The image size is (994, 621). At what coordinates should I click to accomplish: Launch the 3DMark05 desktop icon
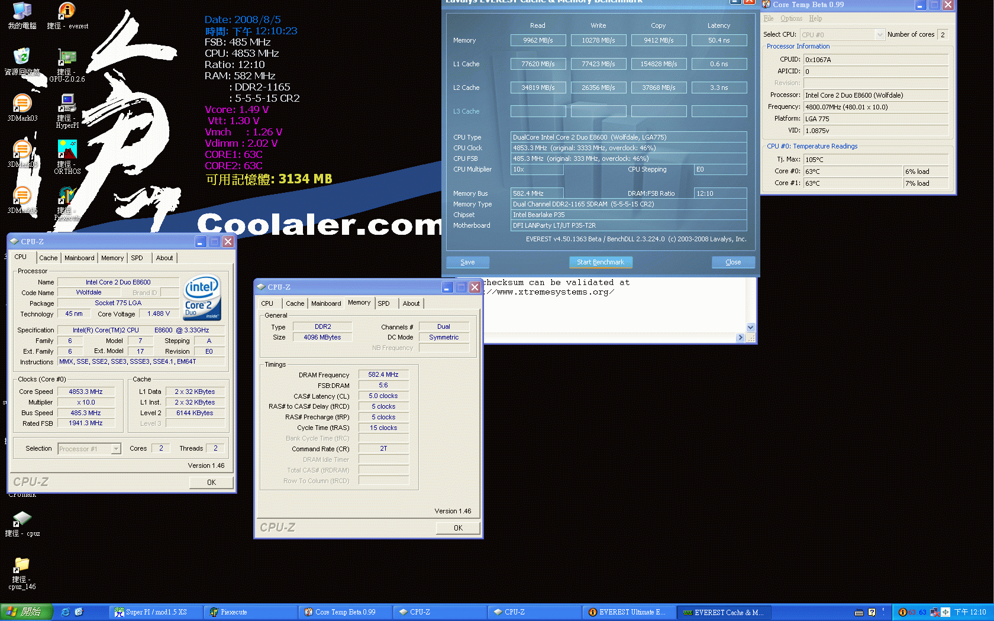22,154
